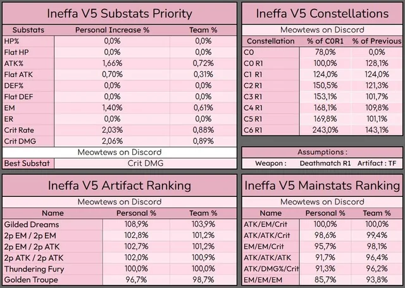The height and width of the screenshot is (288, 405).
Task: Select the Personal Increase % column header
Action: (112, 30)
